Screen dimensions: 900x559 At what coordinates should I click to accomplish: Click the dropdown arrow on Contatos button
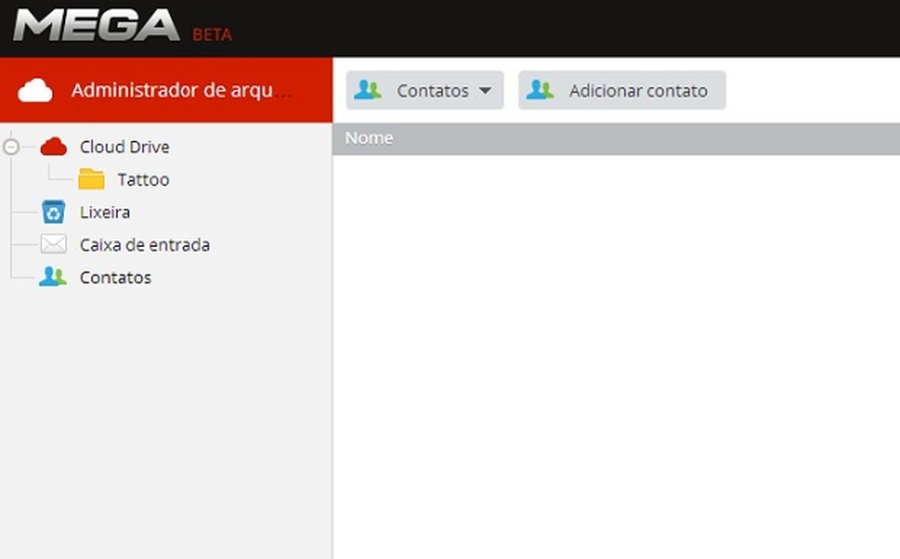click(486, 91)
